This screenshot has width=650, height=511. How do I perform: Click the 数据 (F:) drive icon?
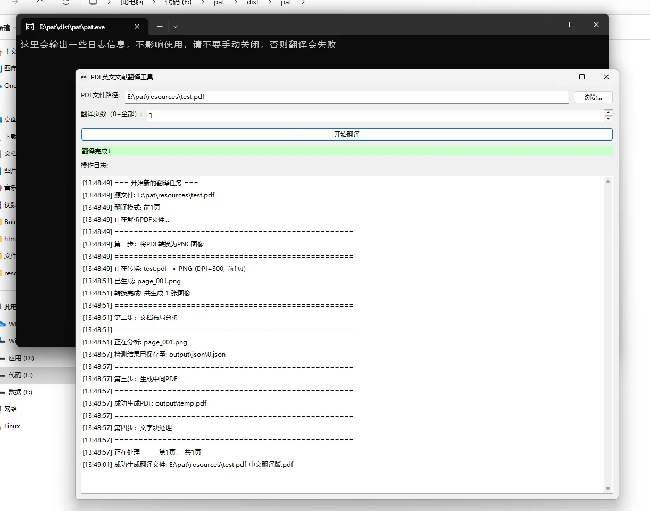pyautogui.click(x=3, y=392)
